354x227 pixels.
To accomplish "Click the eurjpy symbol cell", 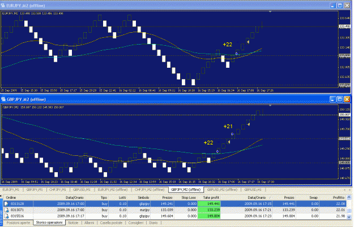I will click(x=144, y=210).
